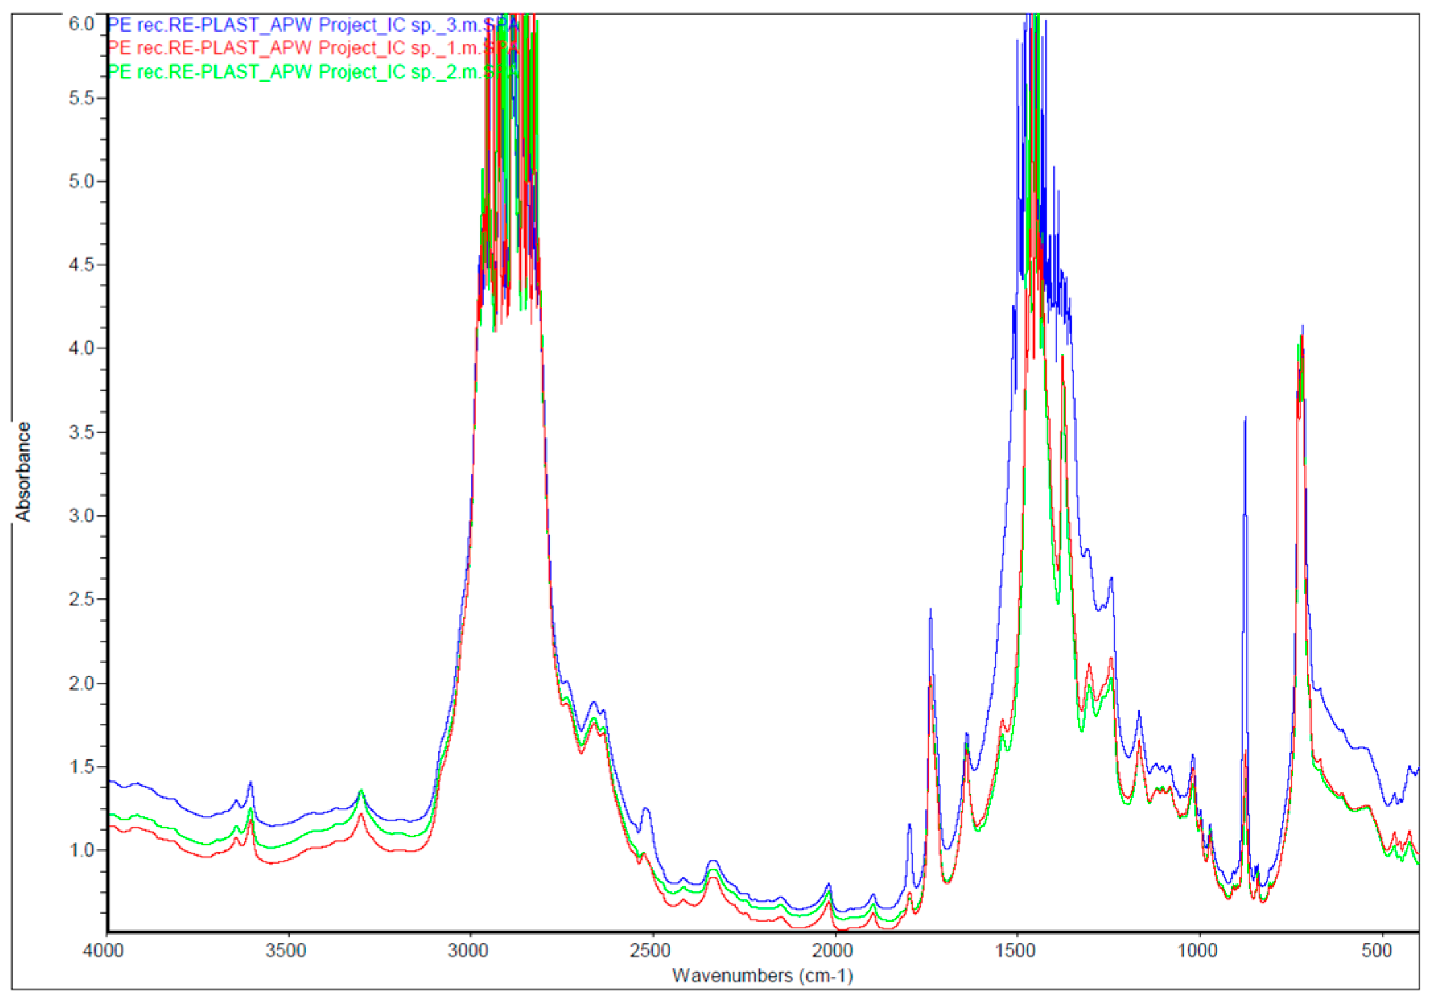This screenshot has width=1436, height=1008.
Task: Click the 3000 wavenumber tick label
Action: [468, 951]
